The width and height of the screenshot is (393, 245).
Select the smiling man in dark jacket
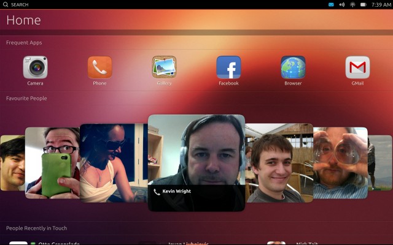coord(278,163)
